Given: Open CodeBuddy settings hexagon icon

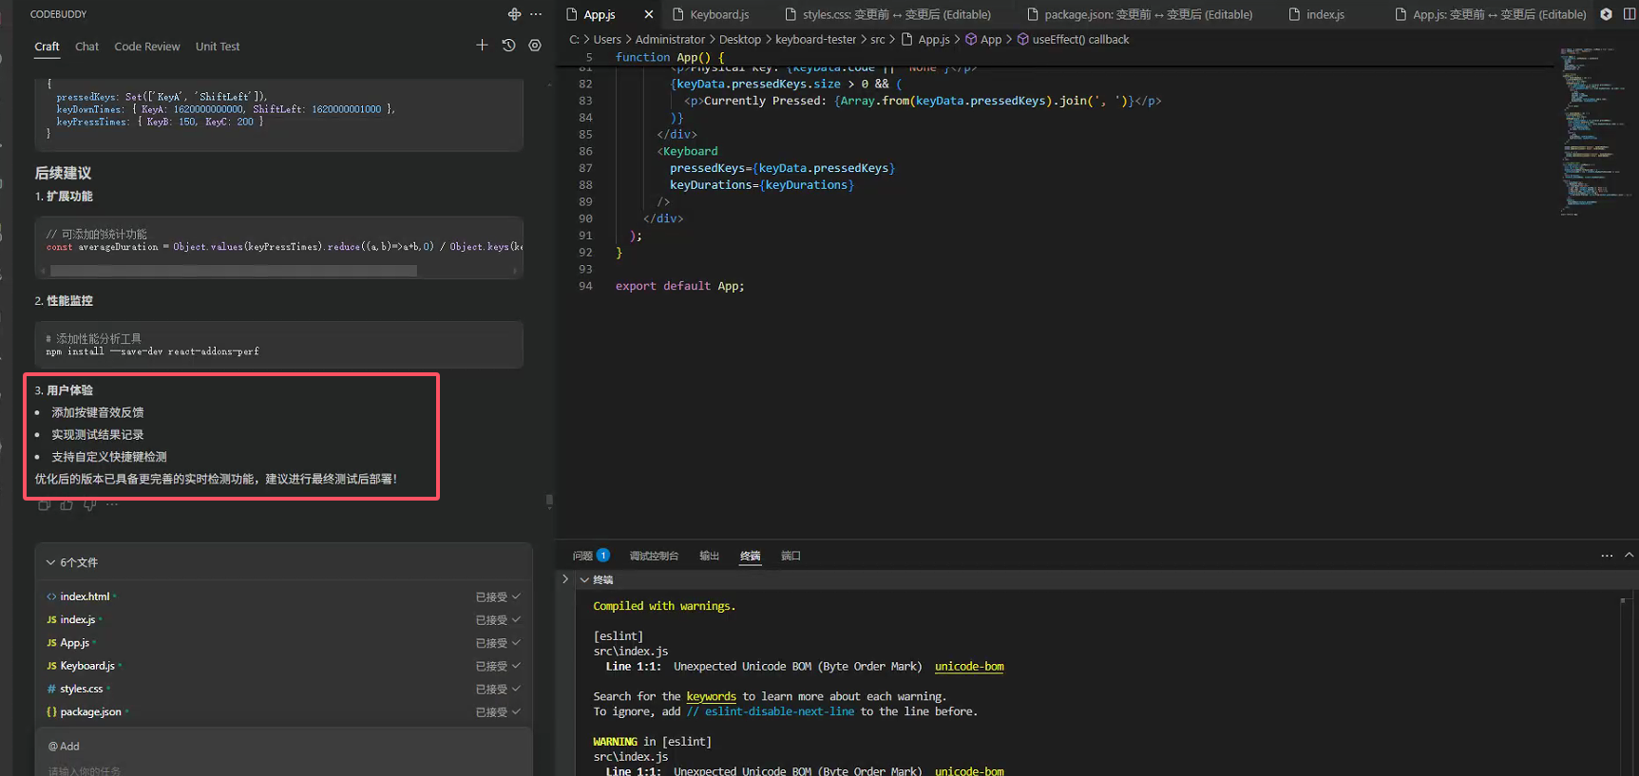Looking at the screenshot, I should (535, 46).
